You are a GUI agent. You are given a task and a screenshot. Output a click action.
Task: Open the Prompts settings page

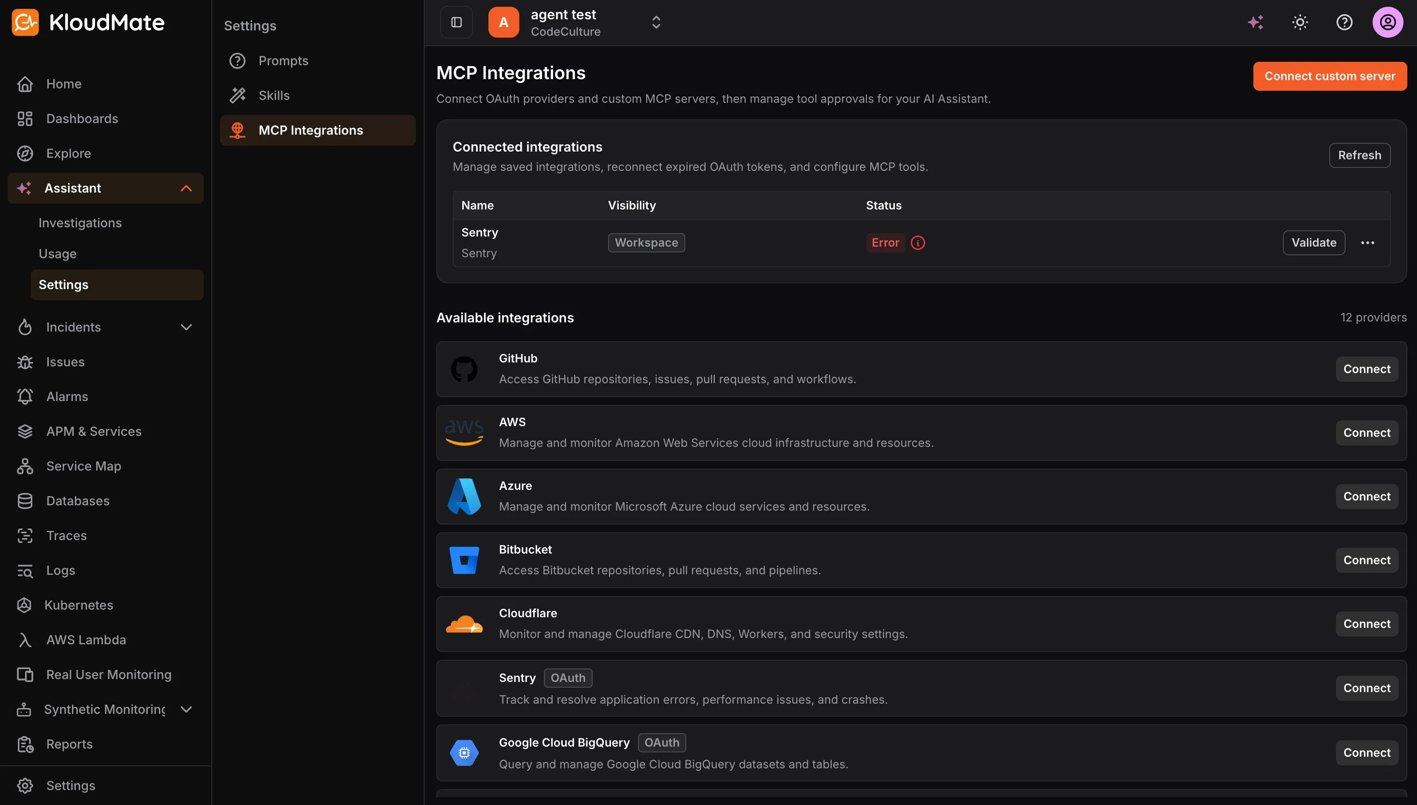[x=318, y=61]
